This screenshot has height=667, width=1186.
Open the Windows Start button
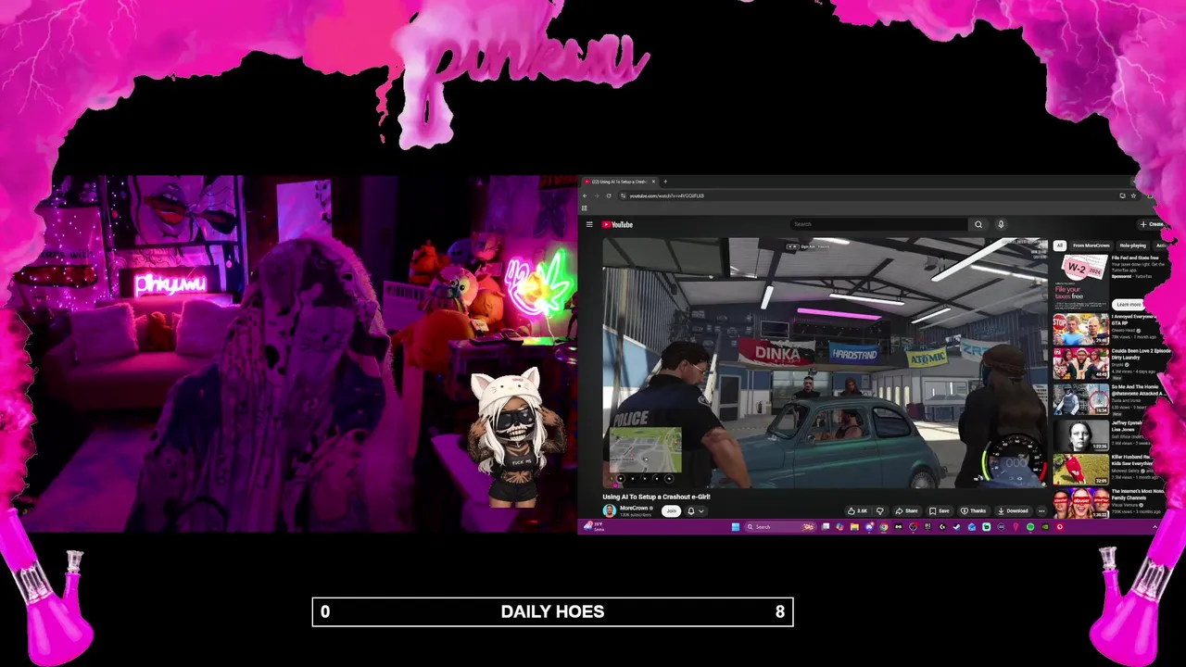(736, 527)
